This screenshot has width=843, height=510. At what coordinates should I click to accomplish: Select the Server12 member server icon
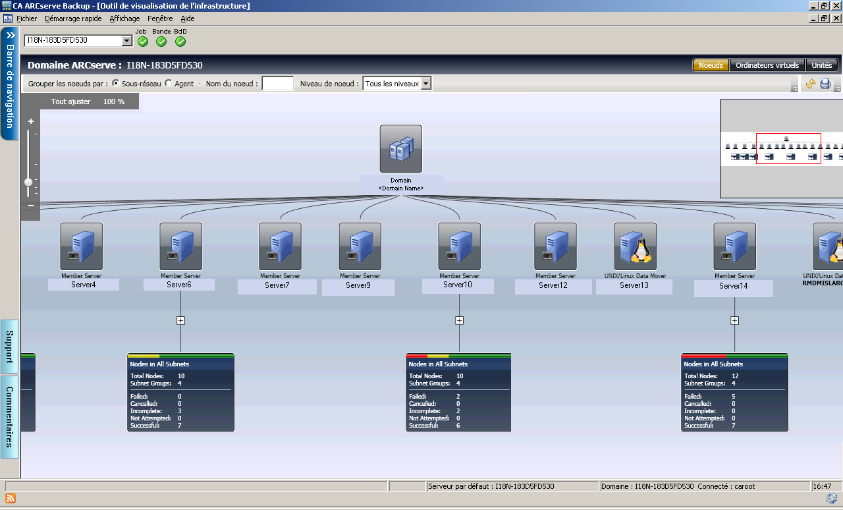coord(556,246)
